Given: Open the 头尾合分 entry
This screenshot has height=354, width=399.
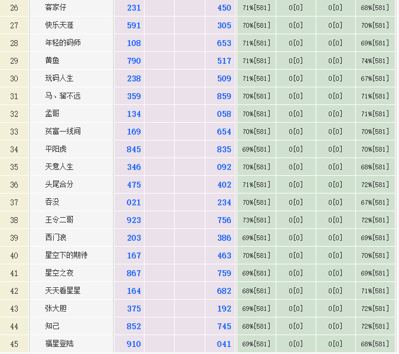Looking at the screenshot, I should tap(60, 185).
